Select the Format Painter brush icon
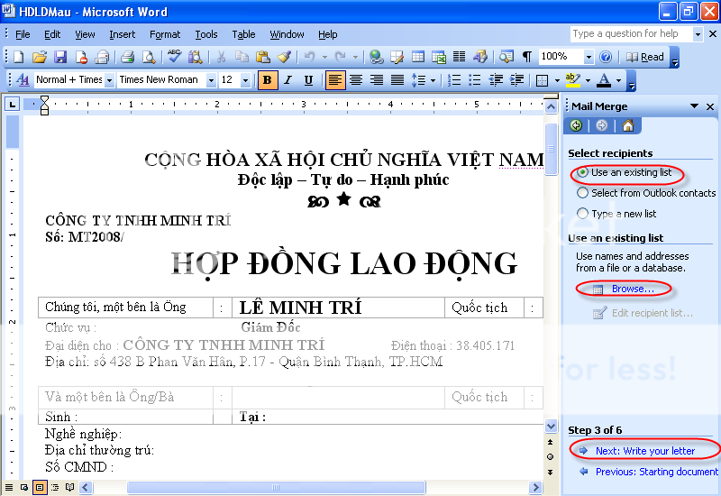This screenshot has width=721, height=496. click(284, 57)
